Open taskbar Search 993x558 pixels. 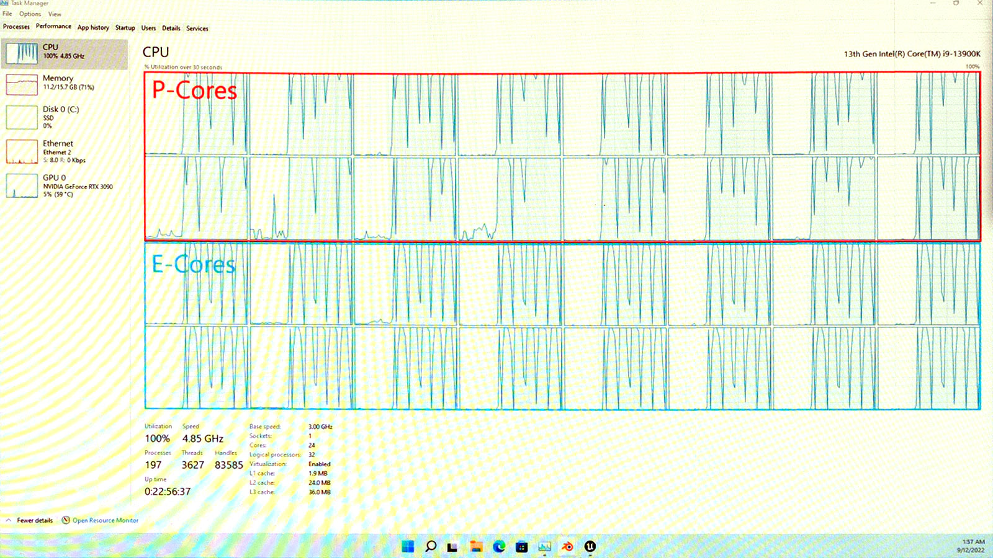point(431,546)
